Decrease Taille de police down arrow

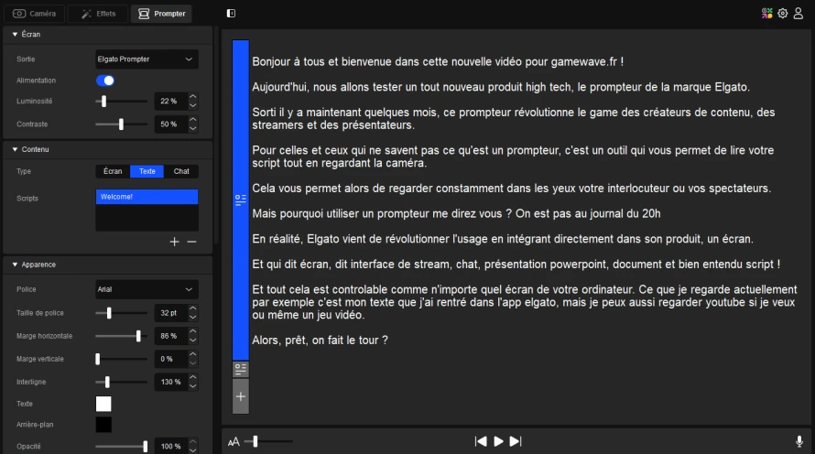pyautogui.click(x=193, y=318)
